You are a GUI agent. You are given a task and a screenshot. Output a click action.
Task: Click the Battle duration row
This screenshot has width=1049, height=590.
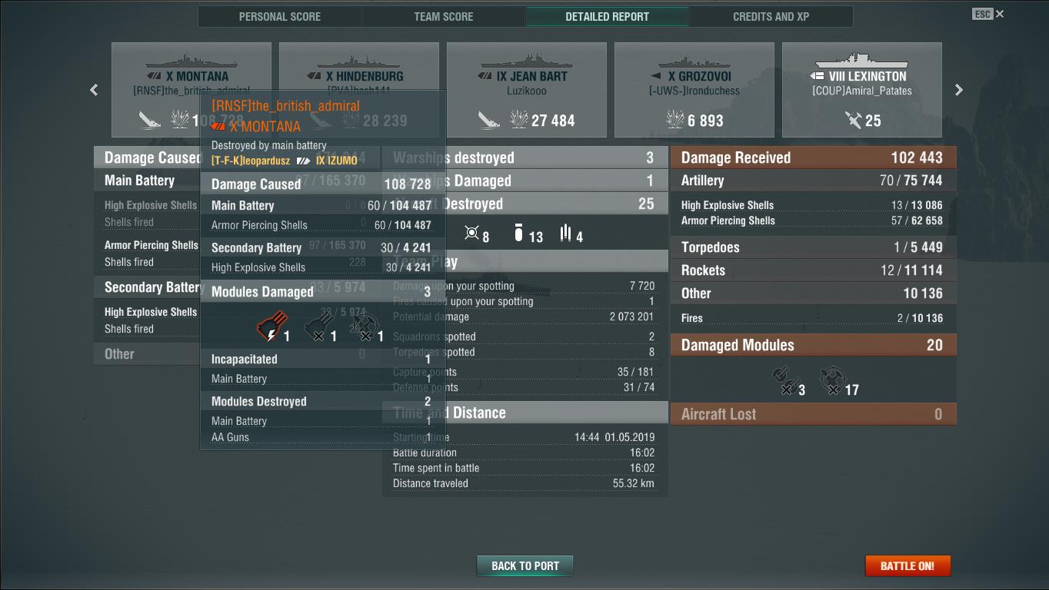[524, 452]
